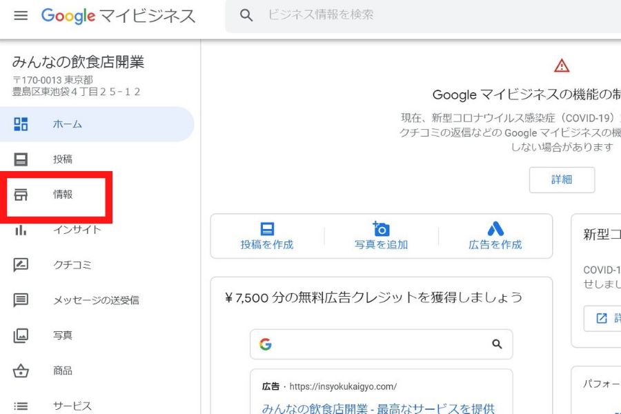Click the クチコミ review icon
Viewport: 621px width, 414px height.
click(21, 265)
